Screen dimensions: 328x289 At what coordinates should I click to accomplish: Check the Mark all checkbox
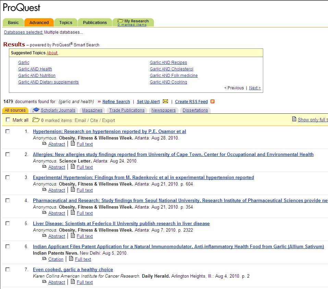click(8, 120)
